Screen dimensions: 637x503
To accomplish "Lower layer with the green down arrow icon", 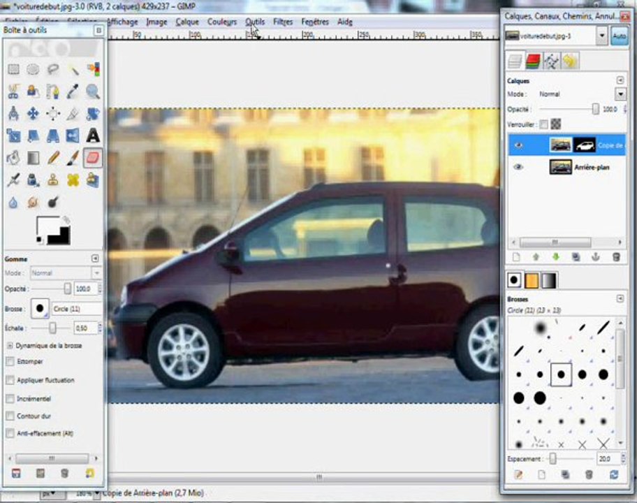I will click(556, 257).
